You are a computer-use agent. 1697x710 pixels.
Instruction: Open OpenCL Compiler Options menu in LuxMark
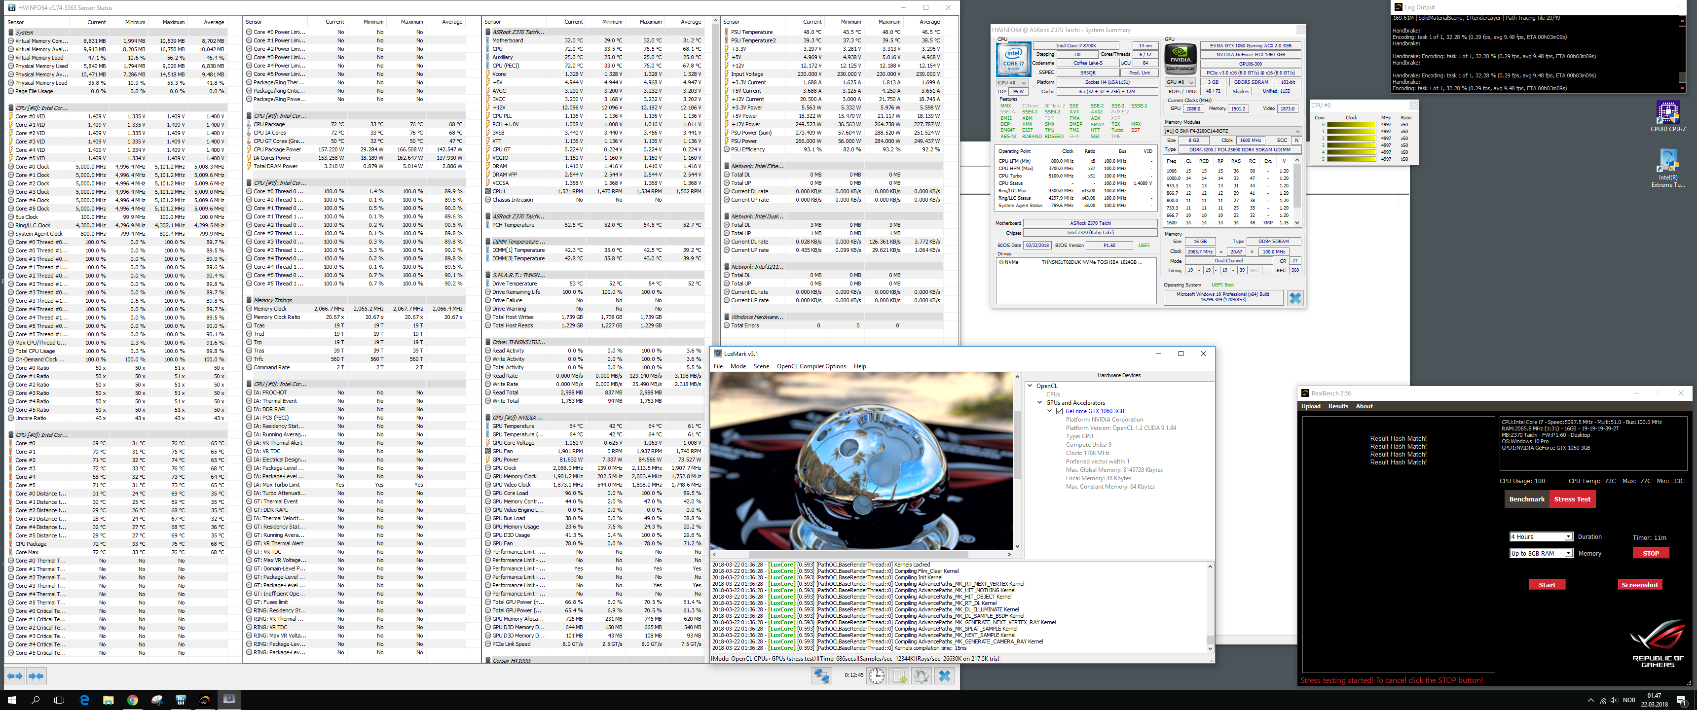pyautogui.click(x=811, y=367)
